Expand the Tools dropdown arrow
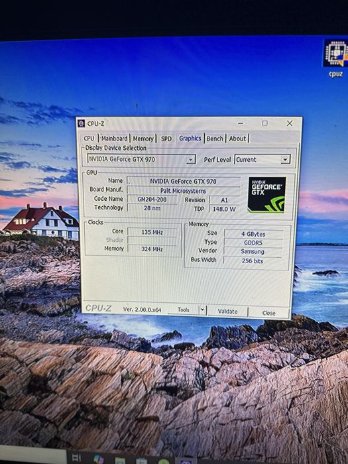This screenshot has width=348, height=464. 202,310
